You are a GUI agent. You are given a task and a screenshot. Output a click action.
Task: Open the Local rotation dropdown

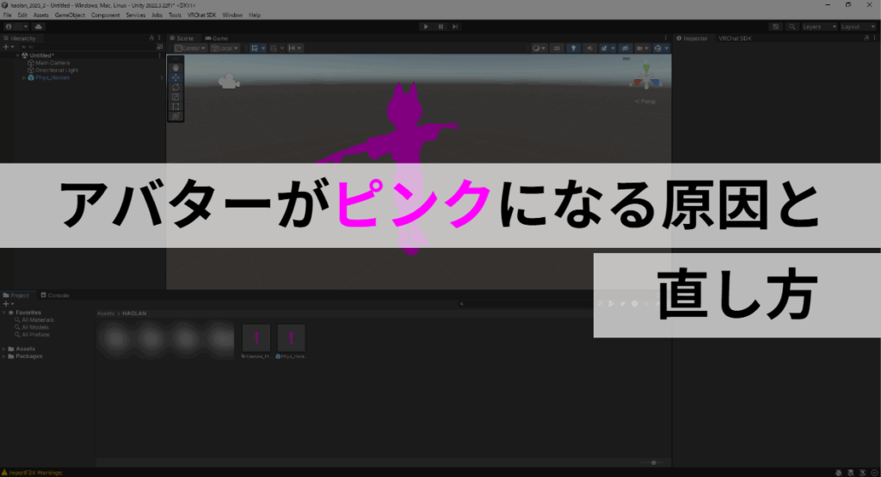tap(225, 48)
